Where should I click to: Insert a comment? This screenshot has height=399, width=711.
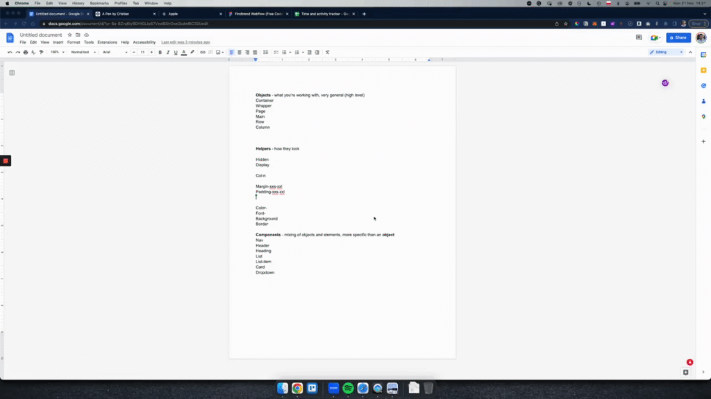(x=210, y=52)
